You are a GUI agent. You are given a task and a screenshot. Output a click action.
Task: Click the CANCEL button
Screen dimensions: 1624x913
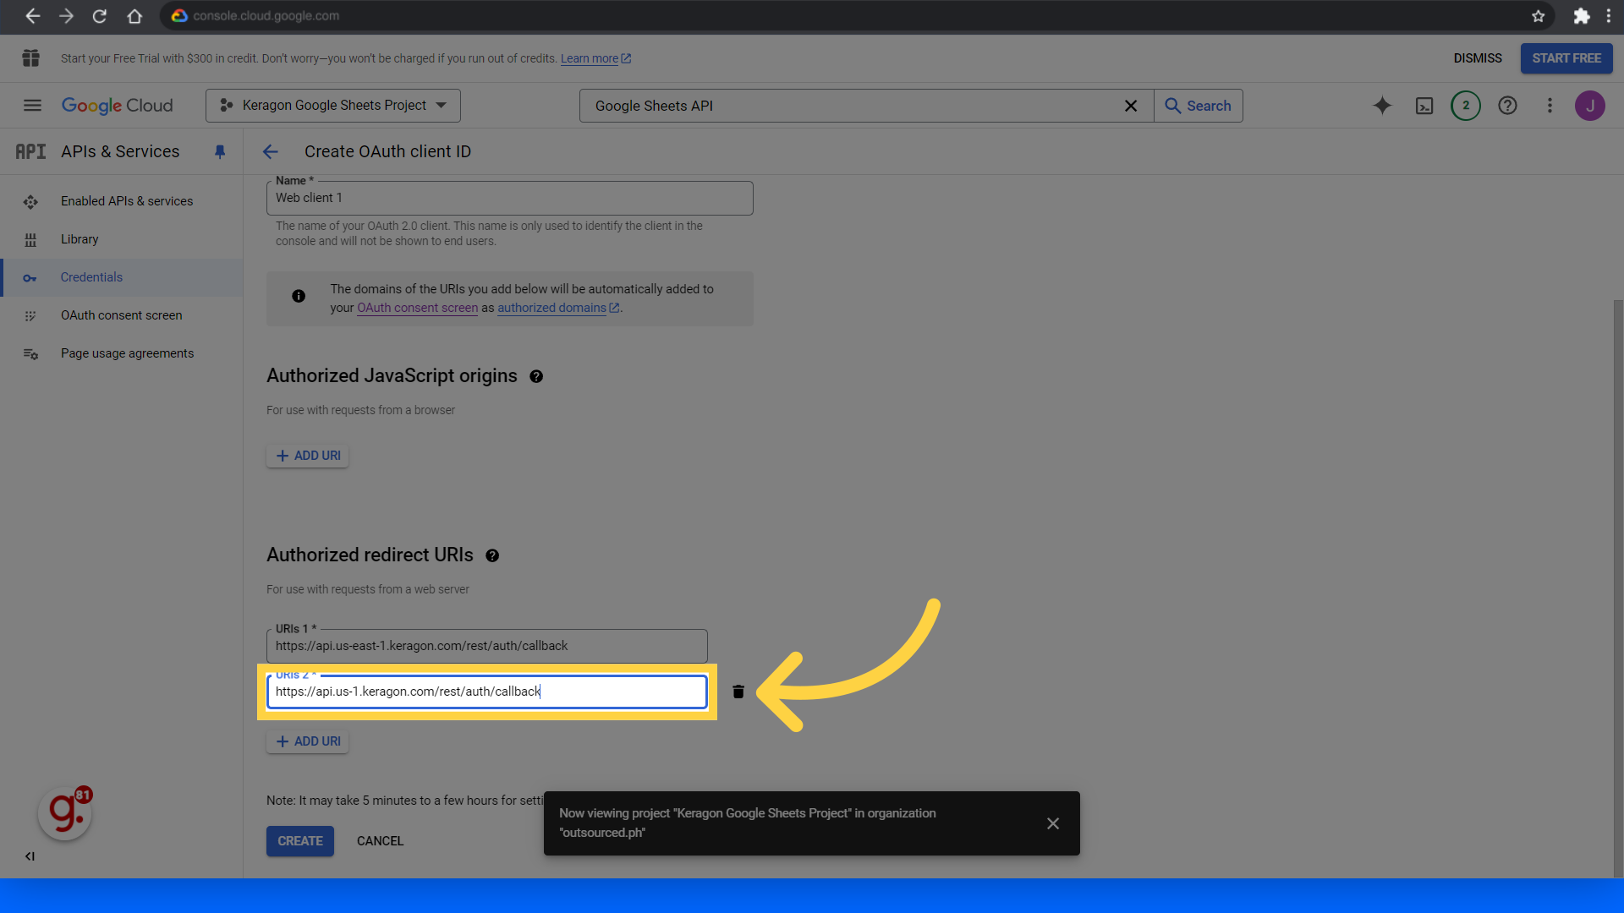tap(380, 841)
